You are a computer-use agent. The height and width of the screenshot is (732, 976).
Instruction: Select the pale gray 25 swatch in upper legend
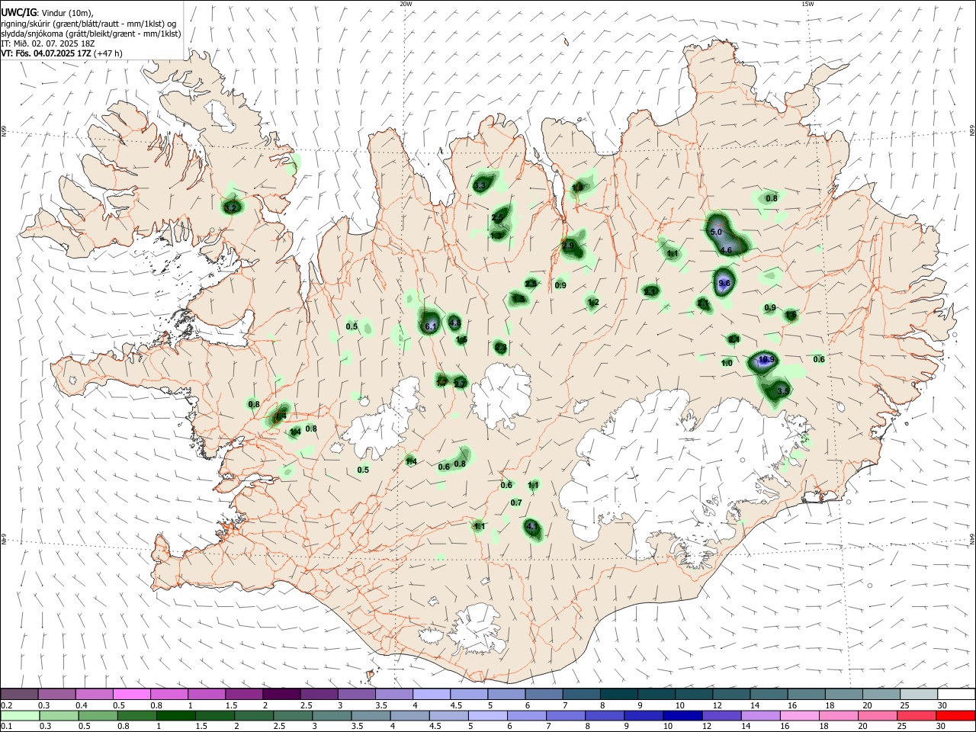918,695
